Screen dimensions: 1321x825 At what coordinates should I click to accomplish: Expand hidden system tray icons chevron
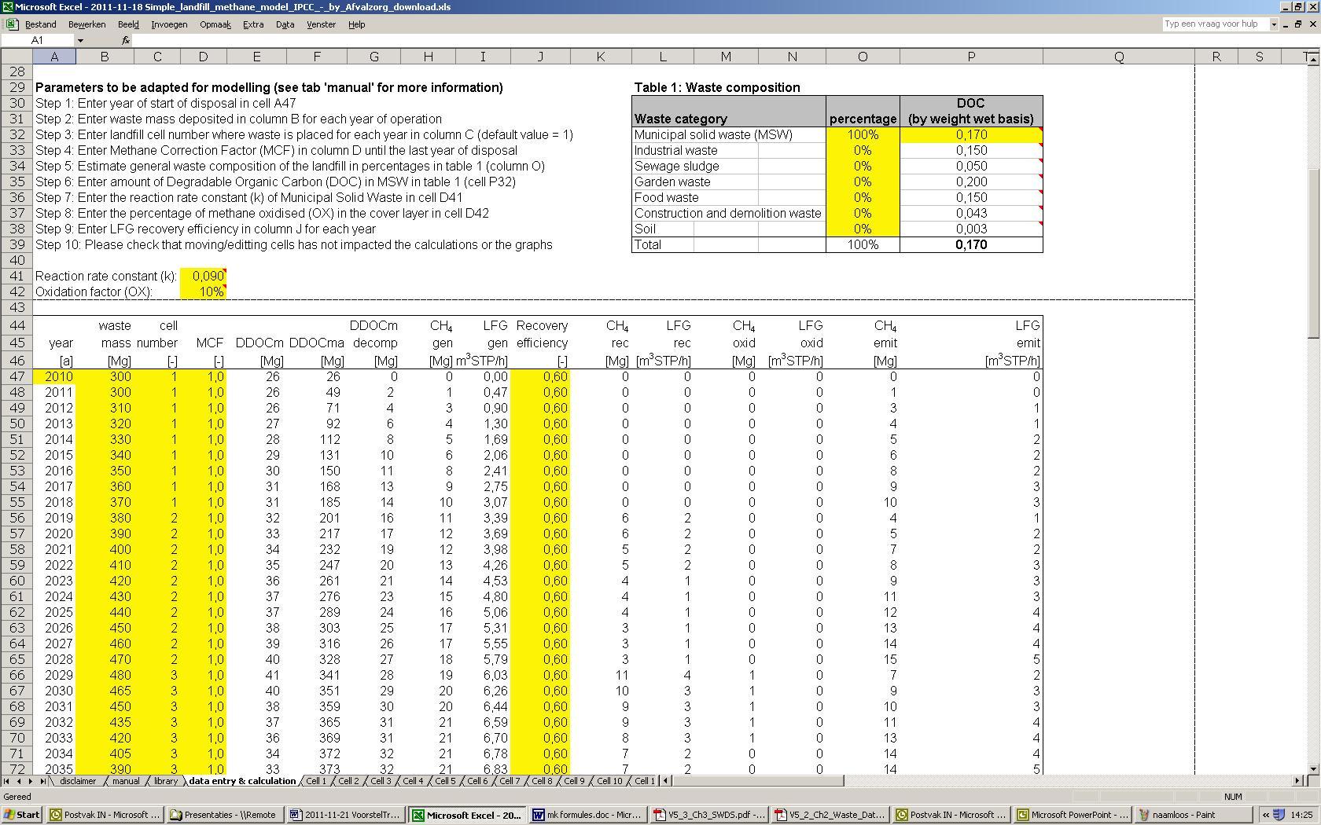tap(1265, 815)
